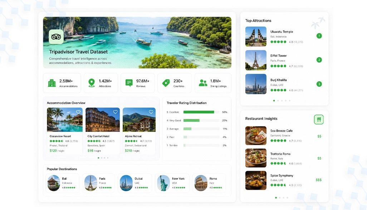Click the Spice Symphony name

(282, 175)
